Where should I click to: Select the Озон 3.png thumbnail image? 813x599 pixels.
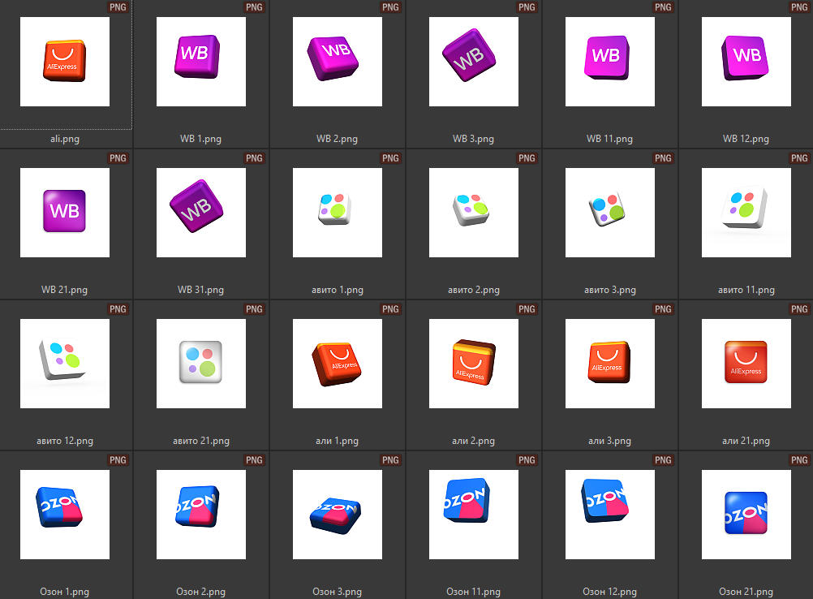coord(338,515)
